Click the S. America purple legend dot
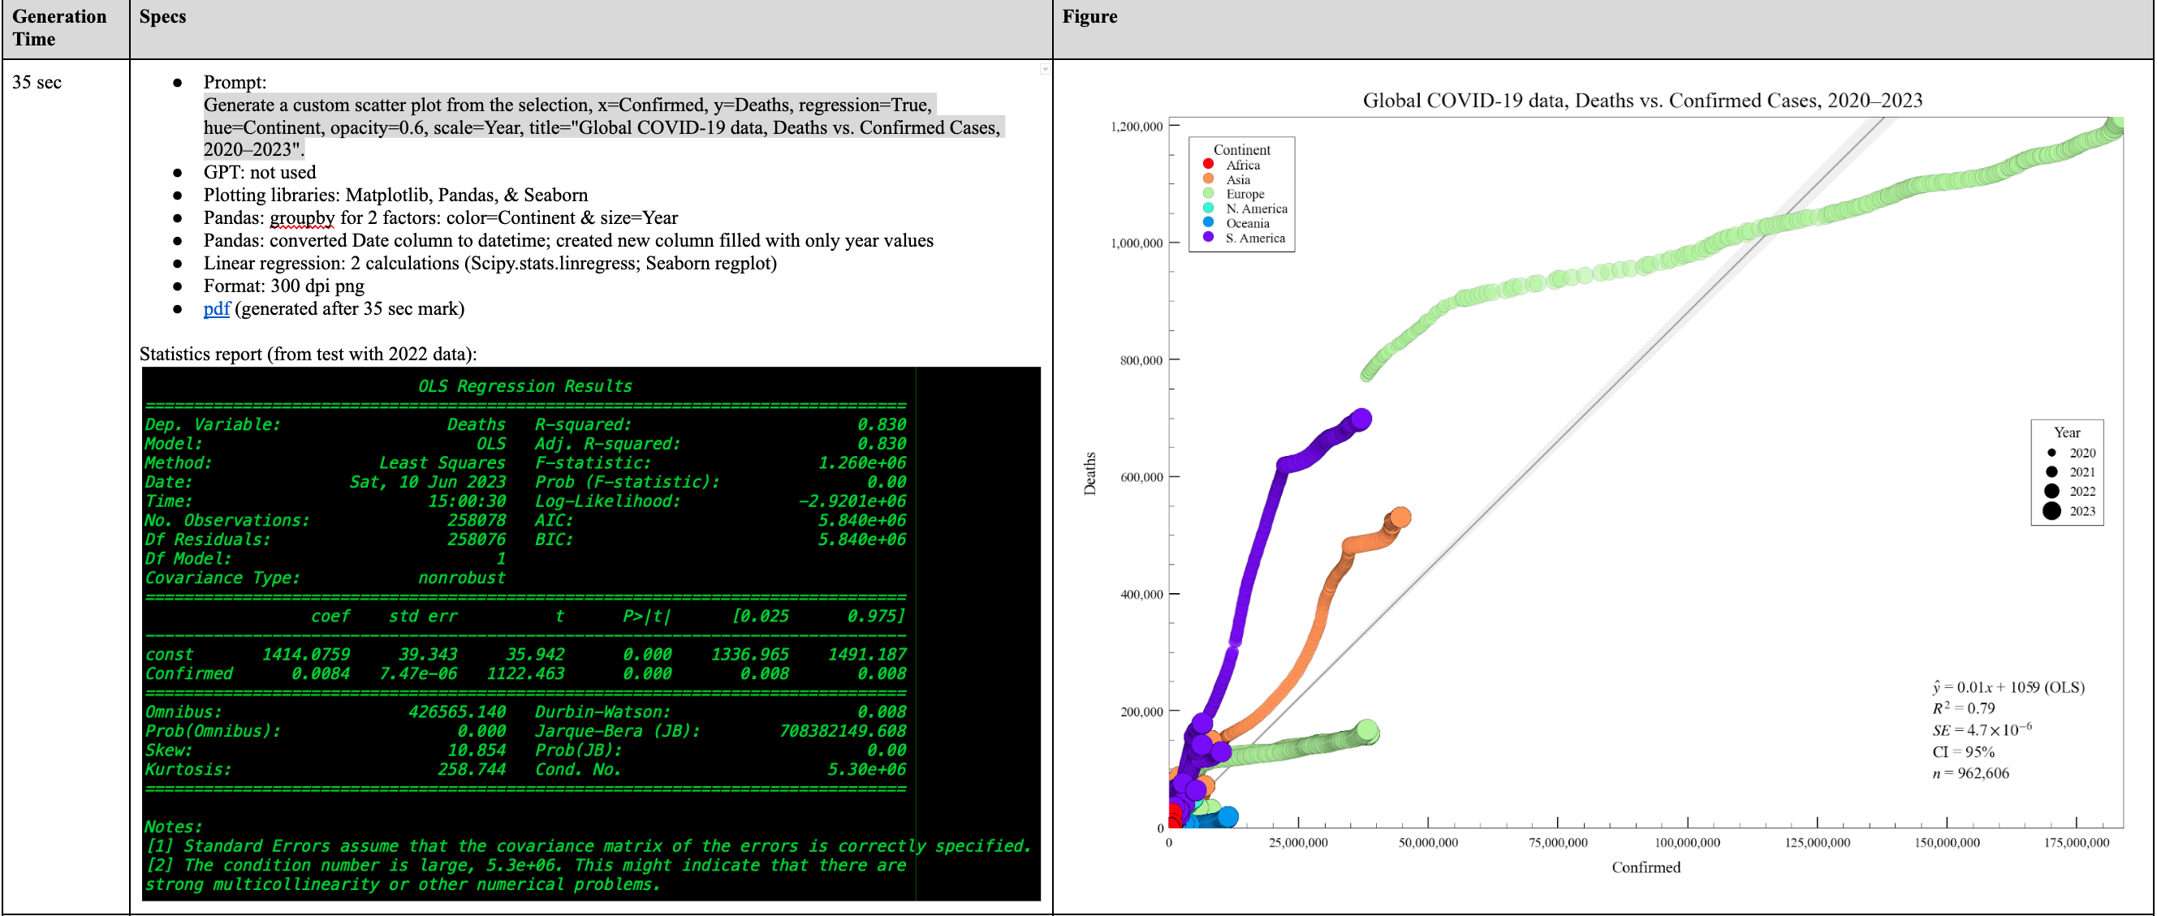The height and width of the screenshot is (916, 2157). (1207, 238)
